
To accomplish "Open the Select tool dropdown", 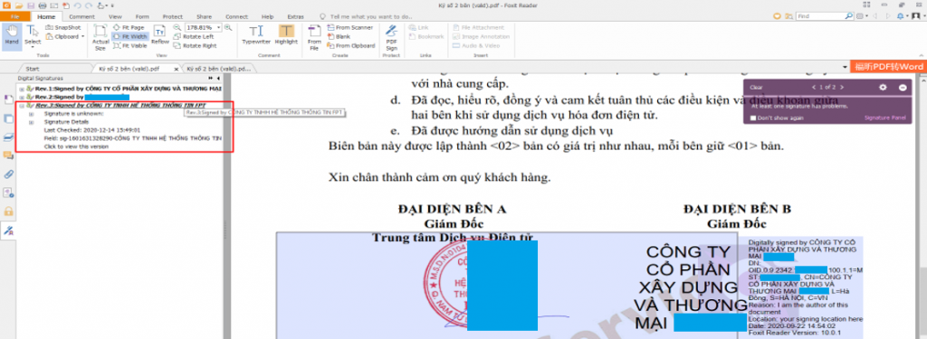I will click(x=32, y=46).
